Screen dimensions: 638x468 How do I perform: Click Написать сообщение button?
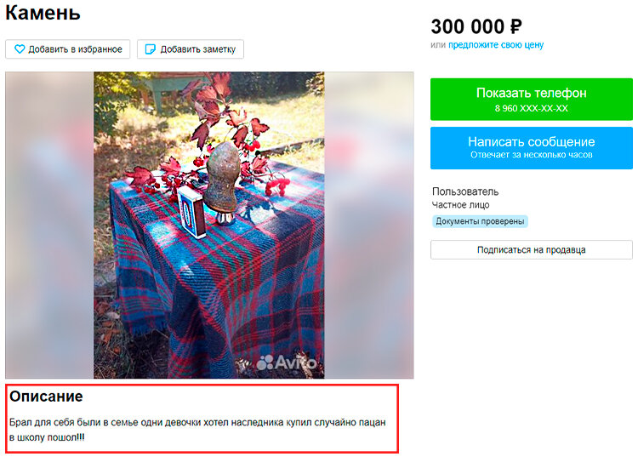pos(532,148)
